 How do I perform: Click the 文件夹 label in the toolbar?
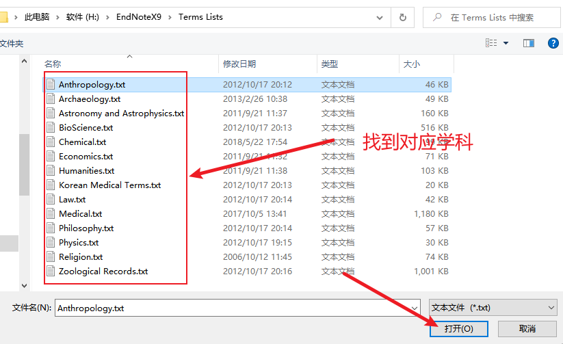(x=12, y=44)
